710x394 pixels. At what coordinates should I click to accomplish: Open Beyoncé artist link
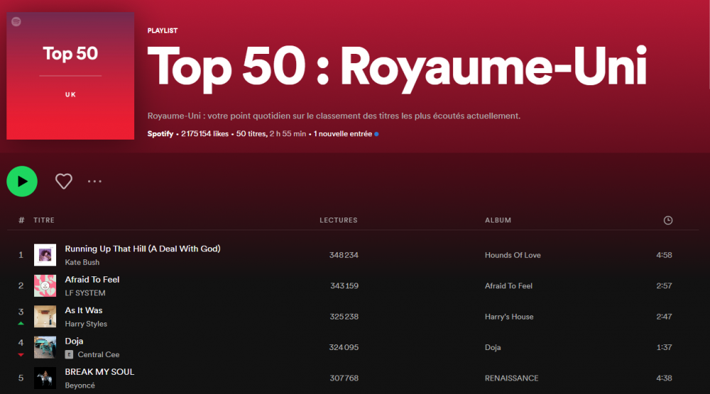[80, 385]
